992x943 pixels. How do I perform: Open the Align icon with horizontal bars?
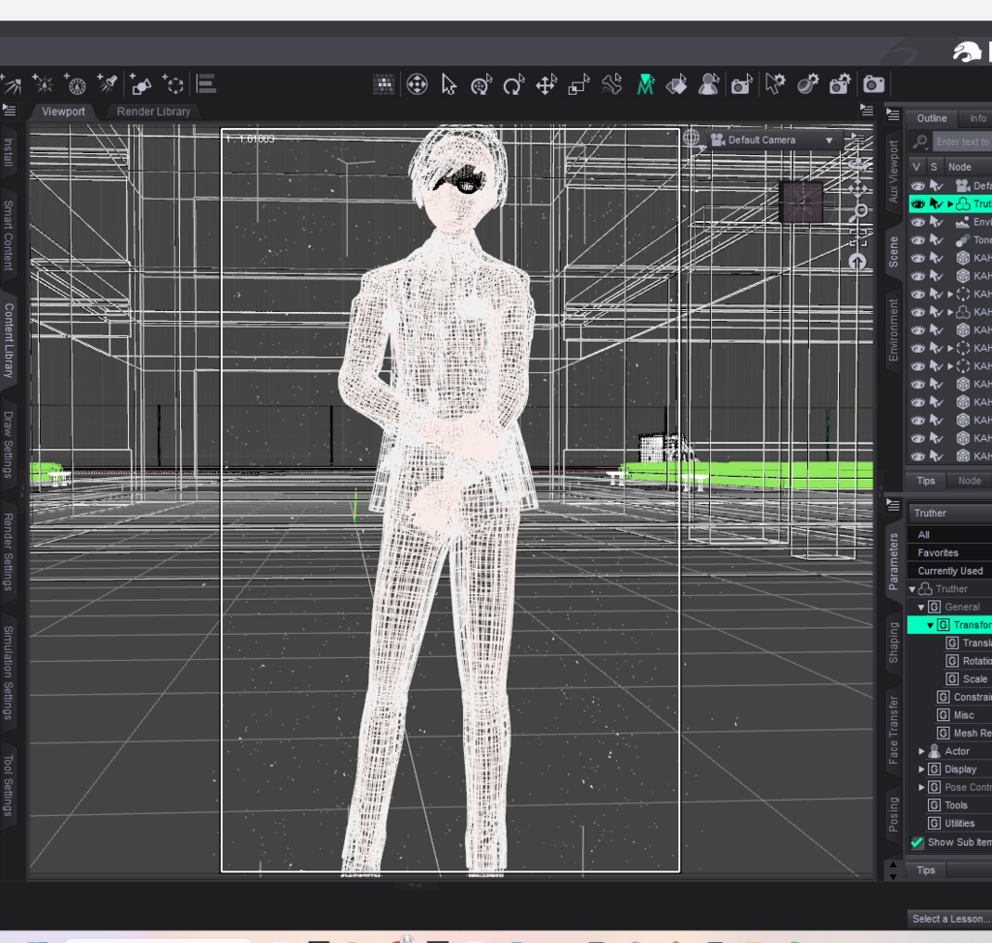point(206,83)
